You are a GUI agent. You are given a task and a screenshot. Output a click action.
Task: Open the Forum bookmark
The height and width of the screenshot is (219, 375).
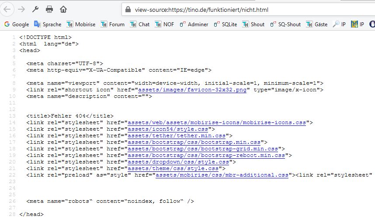113,24
